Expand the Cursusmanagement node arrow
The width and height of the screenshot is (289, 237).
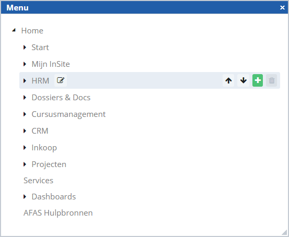pos(25,114)
